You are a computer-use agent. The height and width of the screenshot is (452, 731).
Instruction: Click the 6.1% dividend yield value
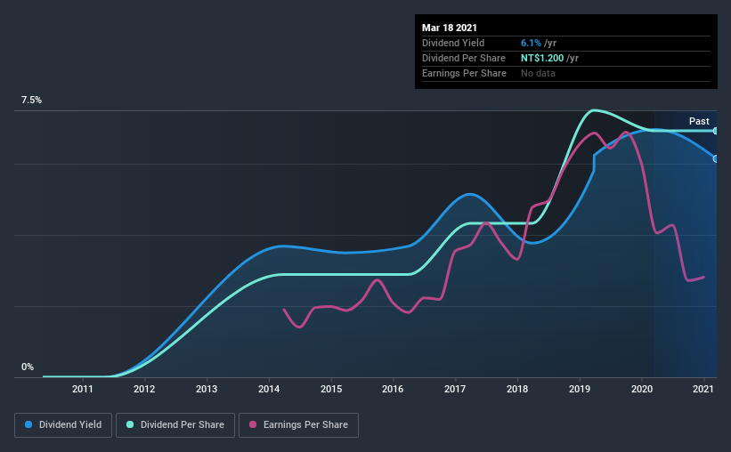point(531,43)
